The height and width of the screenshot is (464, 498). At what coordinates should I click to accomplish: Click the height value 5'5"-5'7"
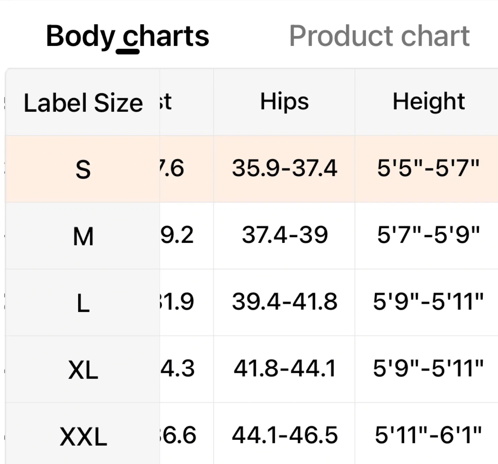[x=428, y=169]
